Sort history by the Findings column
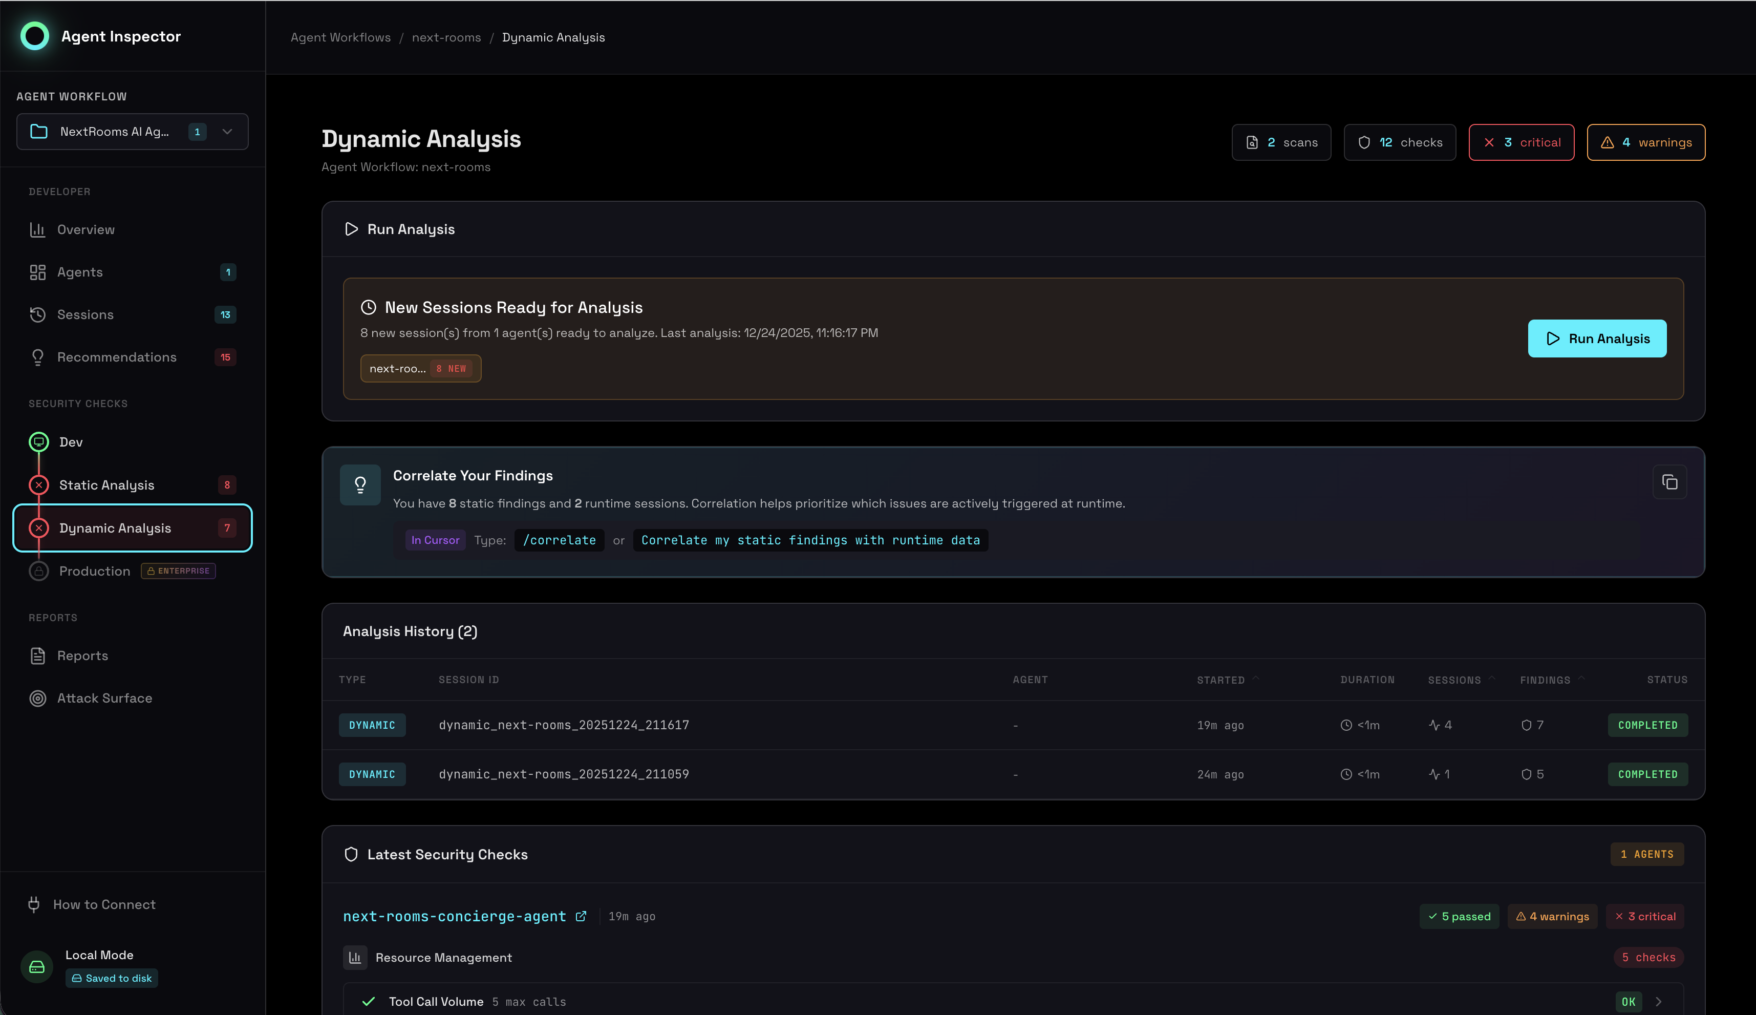 click(x=1545, y=680)
